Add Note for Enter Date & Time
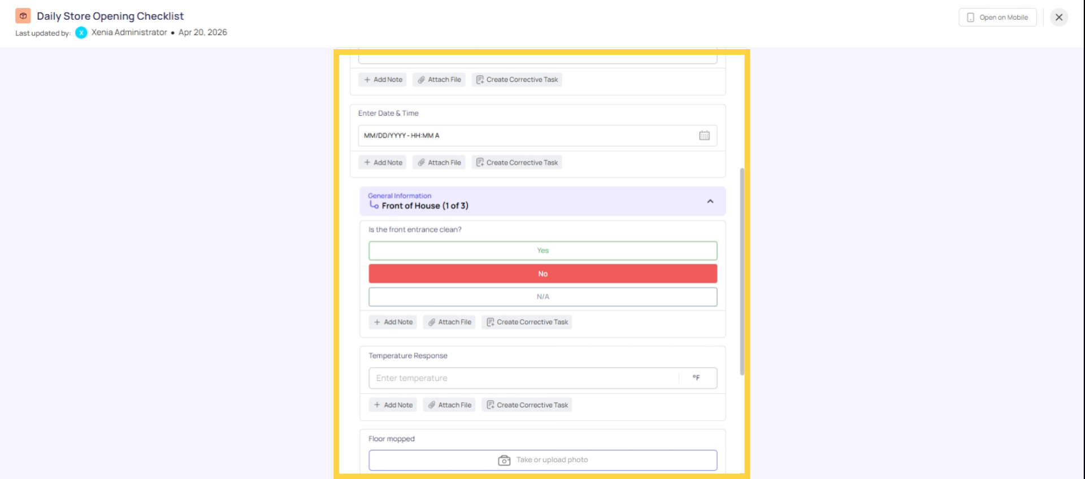This screenshot has width=1085, height=479. (383, 163)
